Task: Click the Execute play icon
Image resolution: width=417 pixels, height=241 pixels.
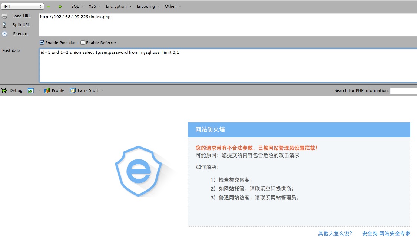Action: (x=4, y=34)
